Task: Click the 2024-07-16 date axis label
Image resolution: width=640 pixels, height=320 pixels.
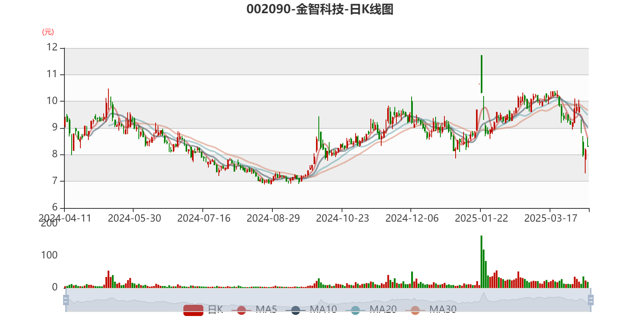Action: pyautogui.click(x=204, y=218)
